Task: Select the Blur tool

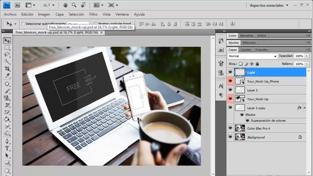Action: 7,126
